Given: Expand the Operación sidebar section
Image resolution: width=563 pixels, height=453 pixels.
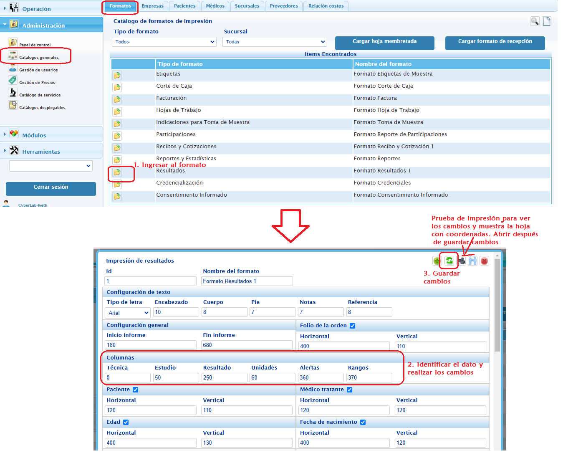Looking at the screenshot, I should (x=51, y=8).
